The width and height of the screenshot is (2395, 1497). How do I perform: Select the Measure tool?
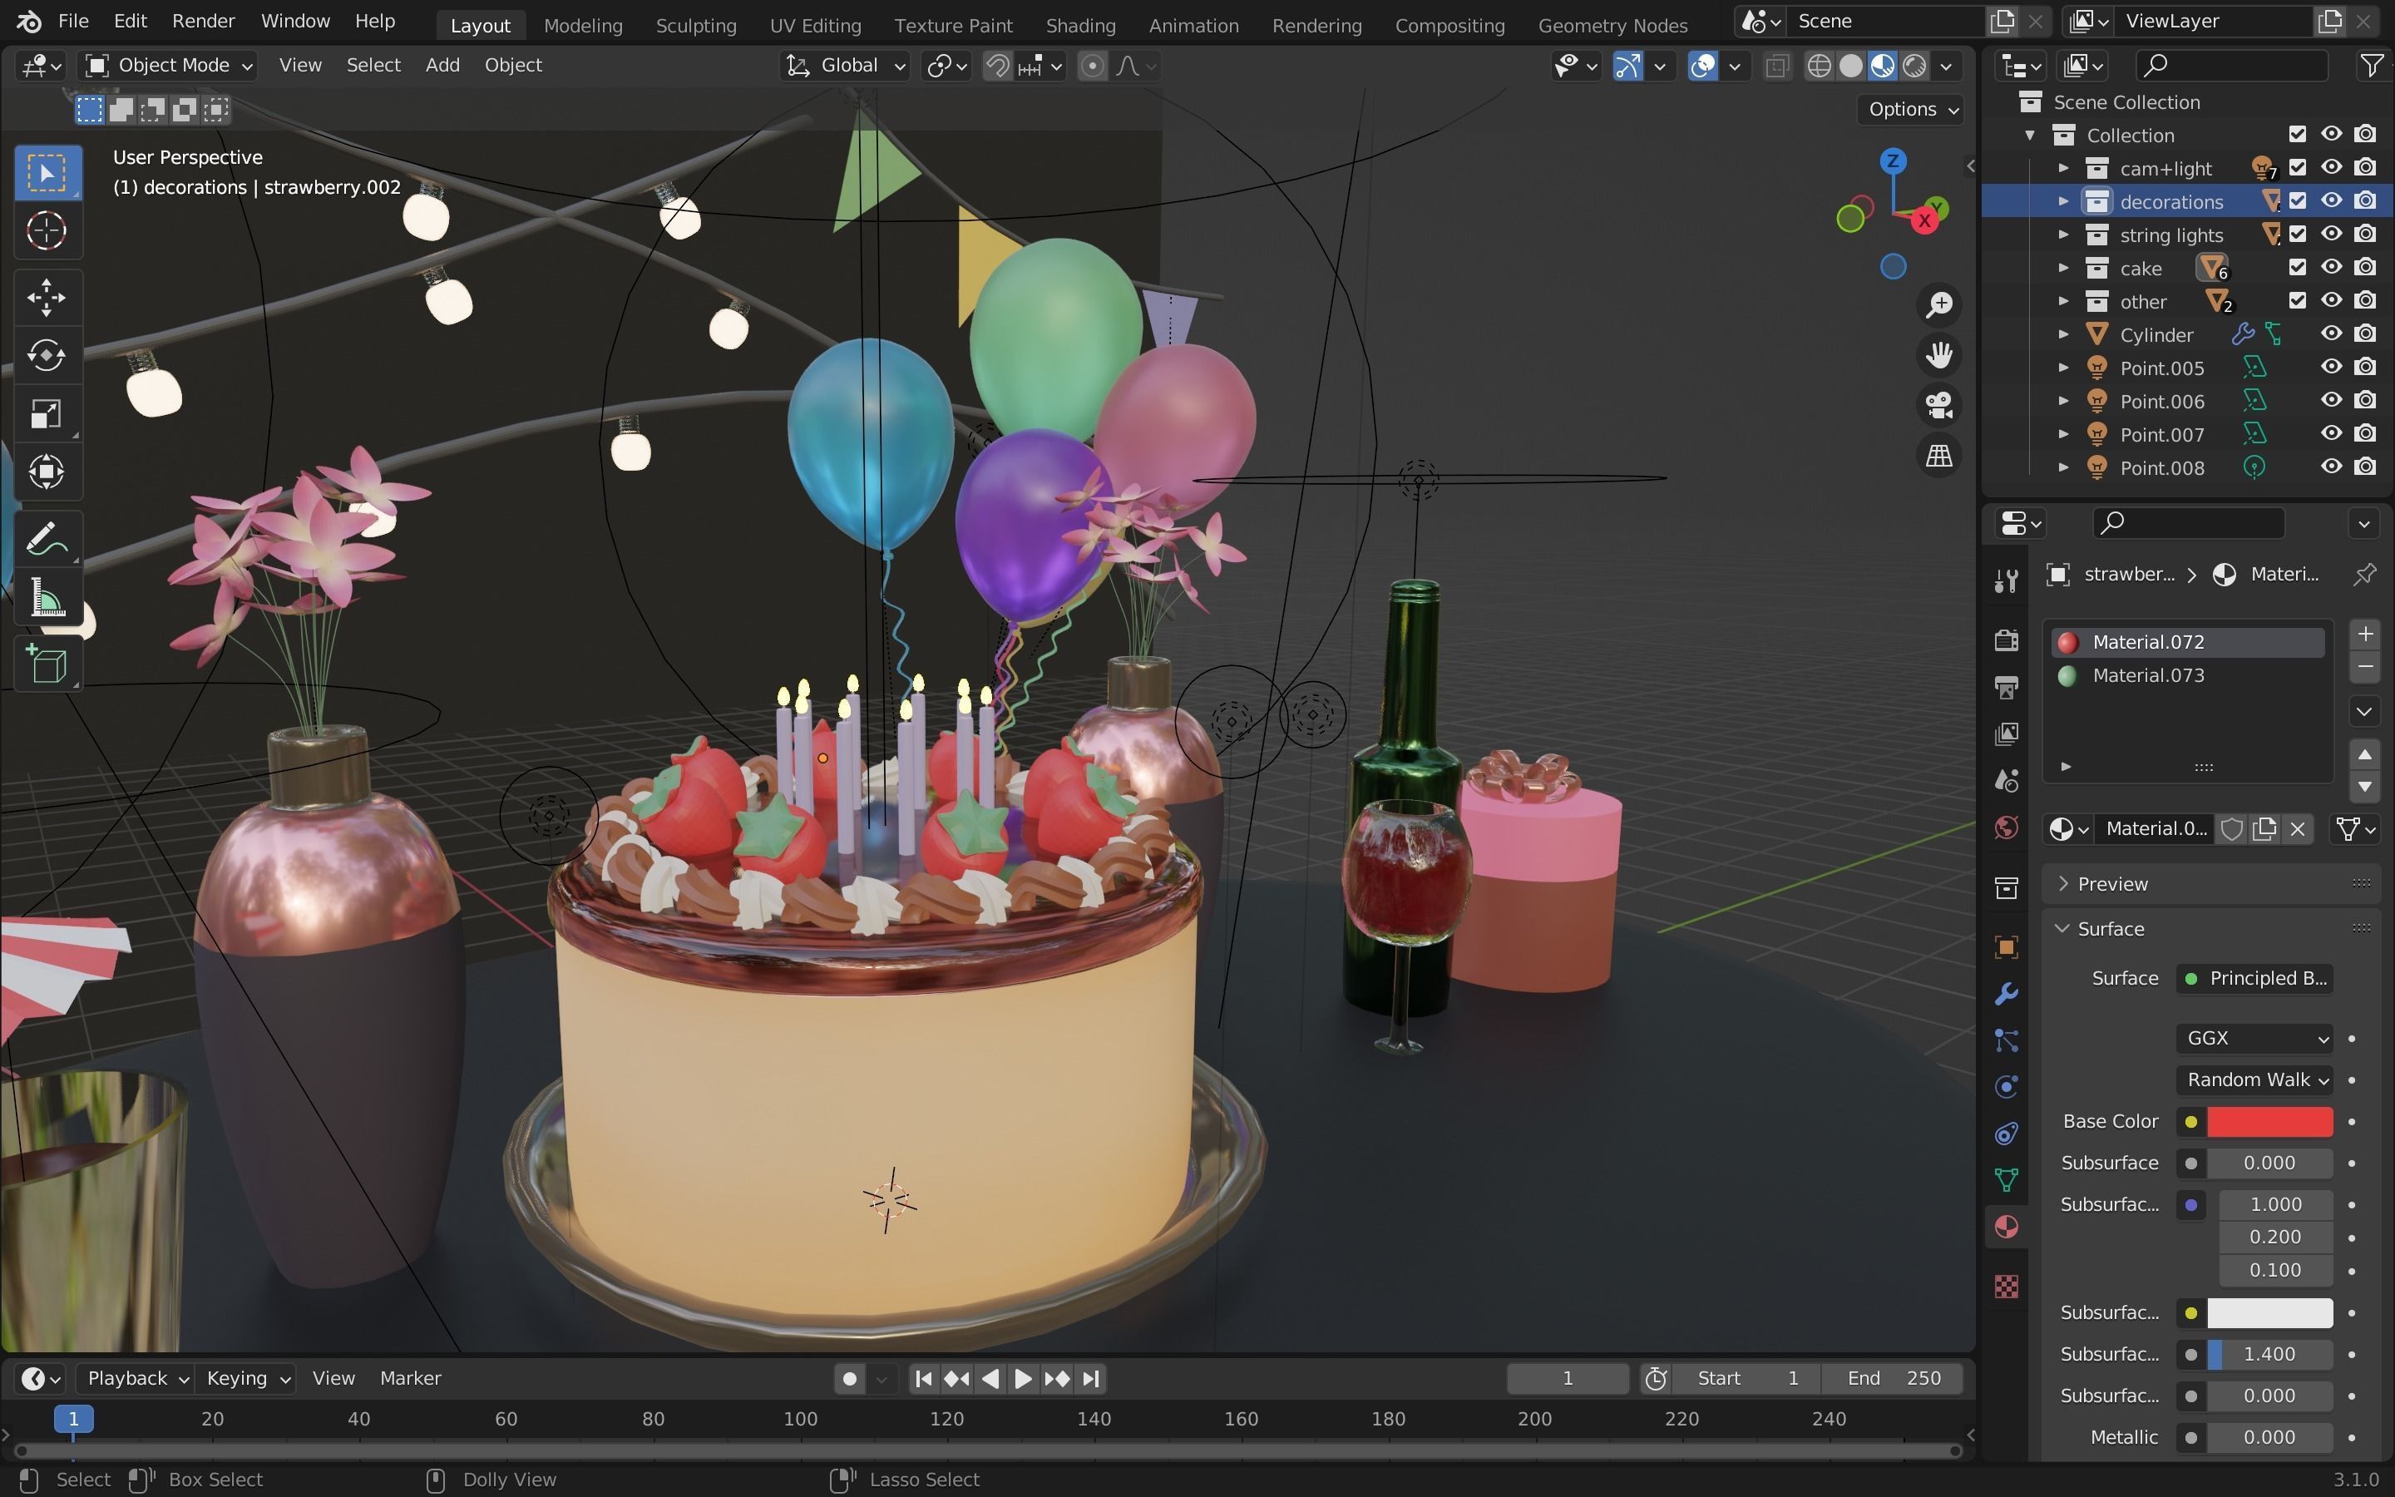click(47, 599)
